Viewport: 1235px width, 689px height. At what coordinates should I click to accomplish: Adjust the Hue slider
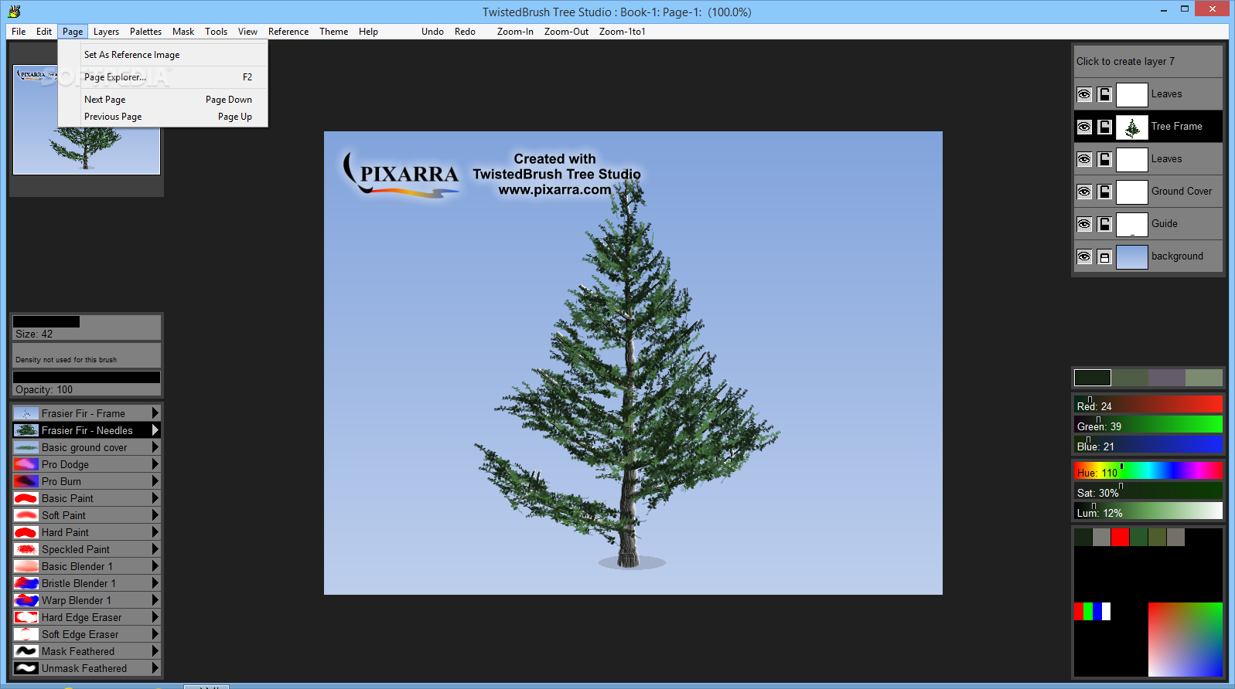click(1148, 470)
